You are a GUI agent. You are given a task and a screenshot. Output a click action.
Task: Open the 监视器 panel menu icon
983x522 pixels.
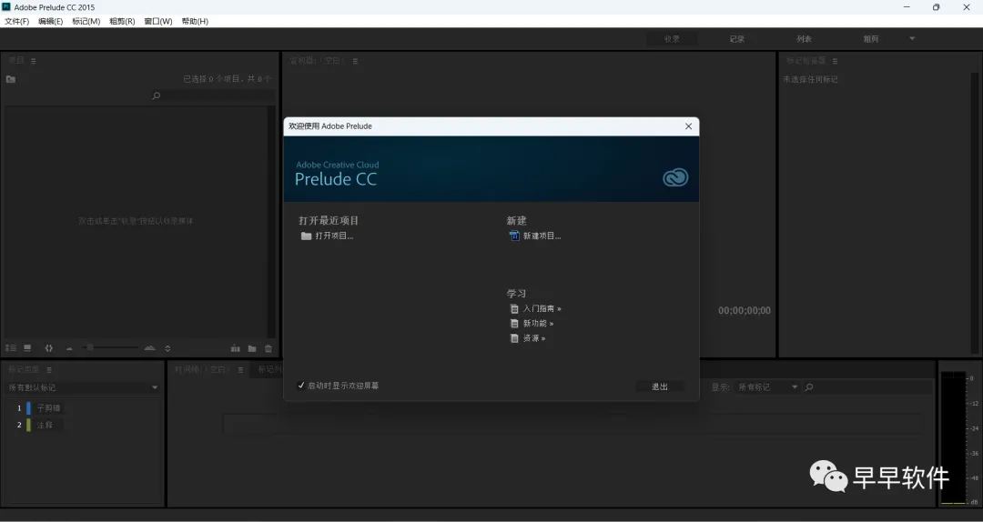(x=355, y=61)
